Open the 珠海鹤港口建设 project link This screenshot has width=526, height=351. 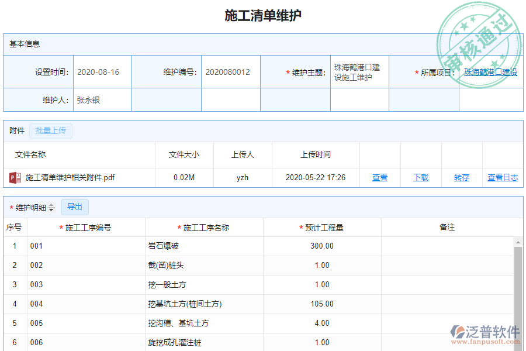click(x=490, y=71)
